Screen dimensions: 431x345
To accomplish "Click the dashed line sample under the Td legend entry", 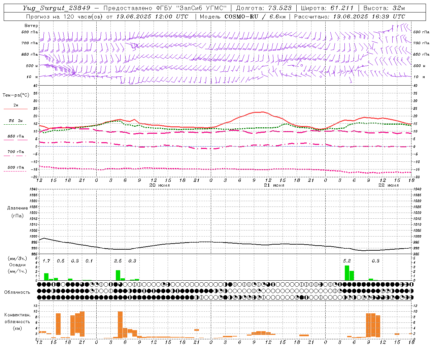I will pyautogui.click(x=15, y=124).
